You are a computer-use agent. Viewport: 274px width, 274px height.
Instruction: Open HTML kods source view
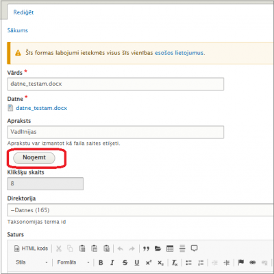point(31,249)
